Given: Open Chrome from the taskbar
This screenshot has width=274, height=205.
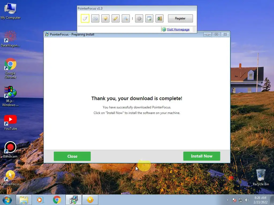Looking at the screenshot, I should click(x=57, y=200).
